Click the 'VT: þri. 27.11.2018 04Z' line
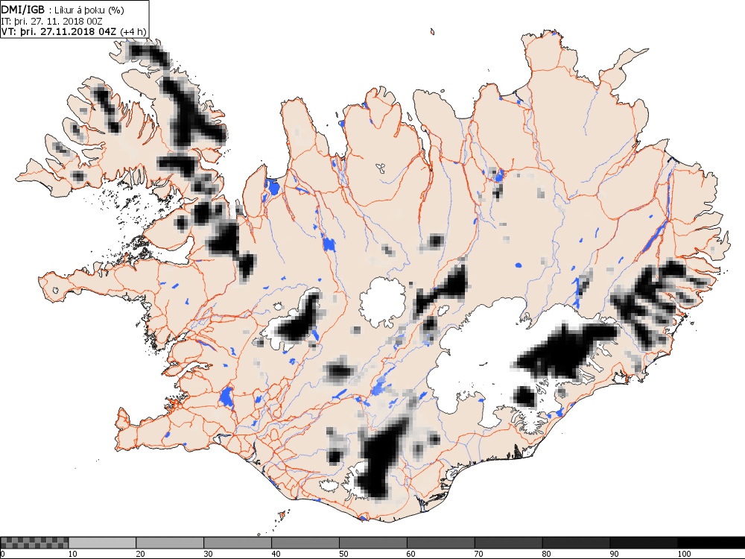Image resolution: width=745 pixels, height=559 pixels. coord(60,32)
